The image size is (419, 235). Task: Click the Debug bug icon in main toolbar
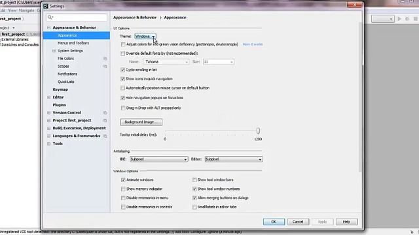407,19
